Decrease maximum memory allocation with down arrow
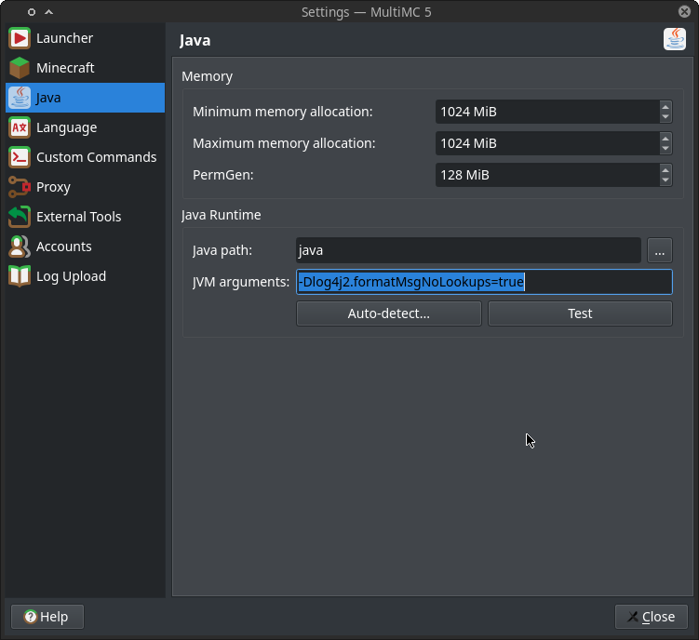Viewport: 699px width, 640px height. coord(665,149)
